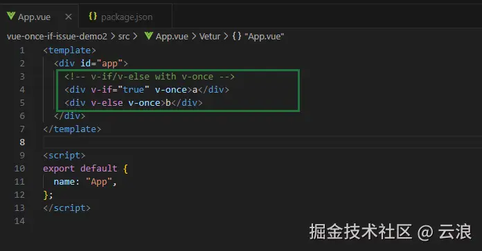Click the Vue icon on the App.vue tab
This screenshot has height=251, width=482.
11,16
